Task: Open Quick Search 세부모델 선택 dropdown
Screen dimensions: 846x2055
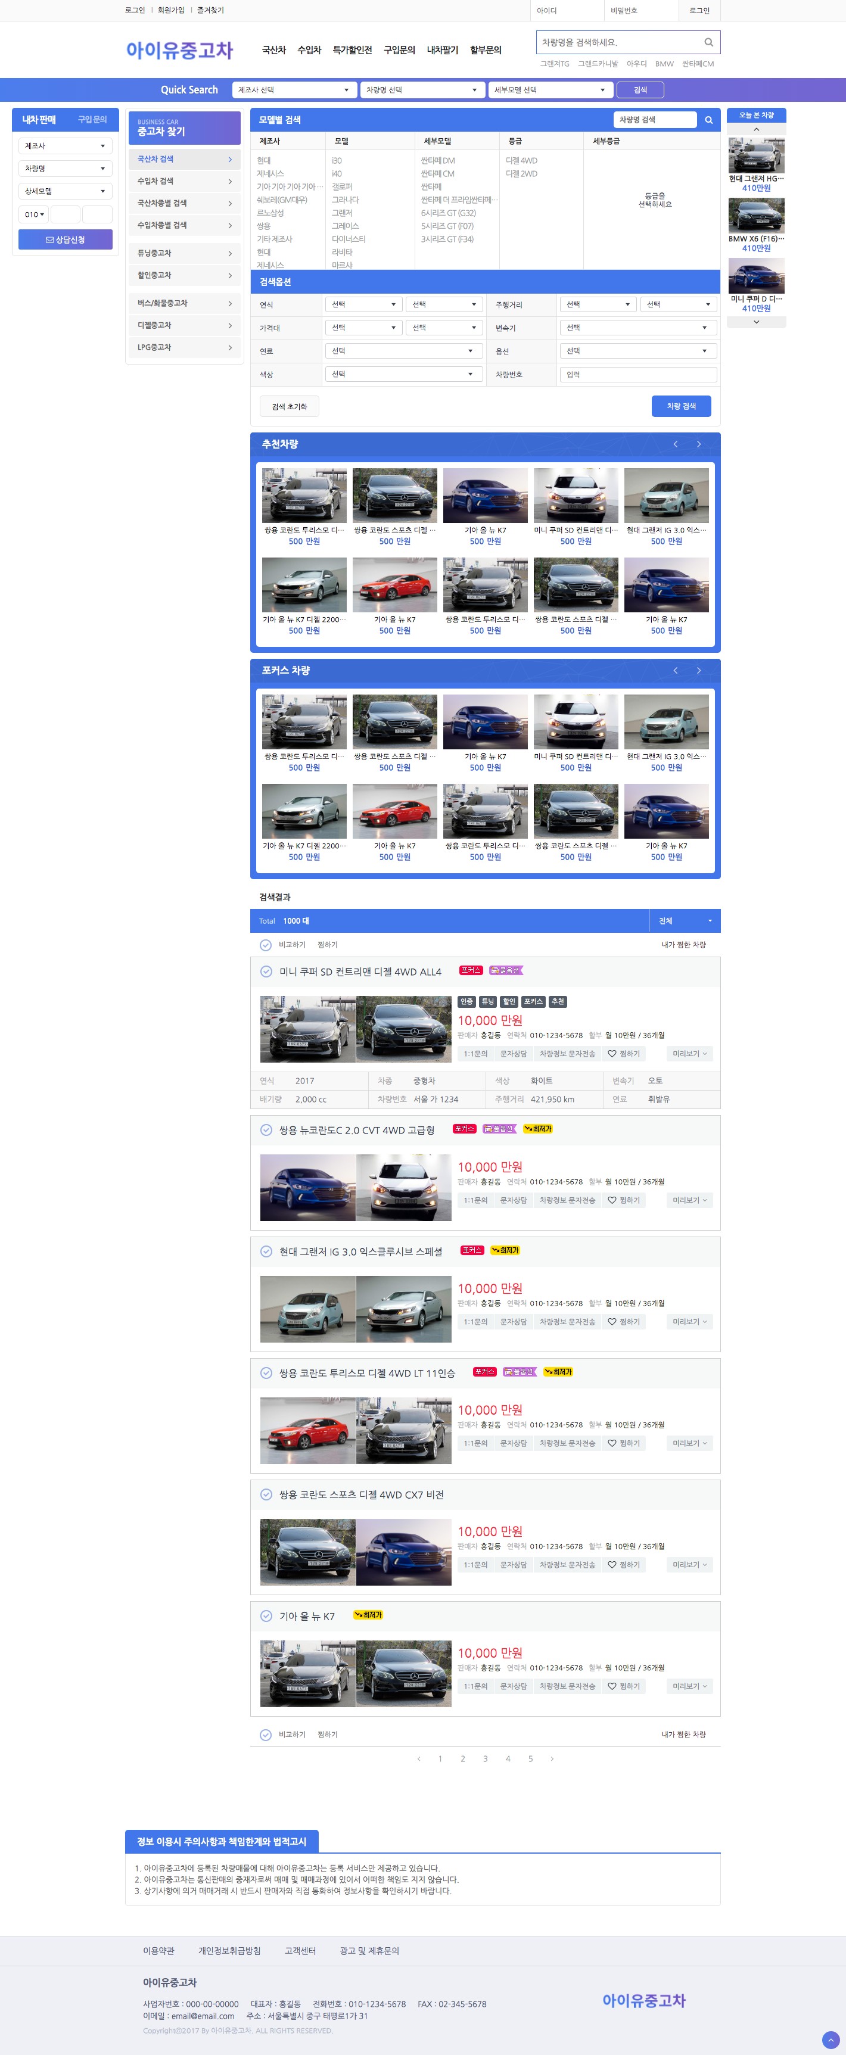Action: coord(550,90)
